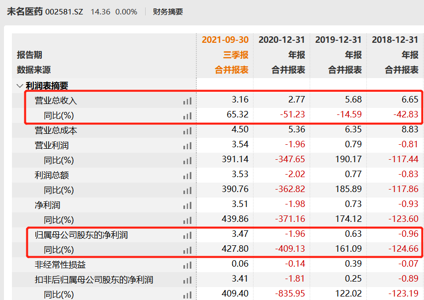The height and width of the screenshot is (300, 424).
Task: Click chart icon for 扣非后归属母公司股东的净利润
Action: (x=187, y=280)
